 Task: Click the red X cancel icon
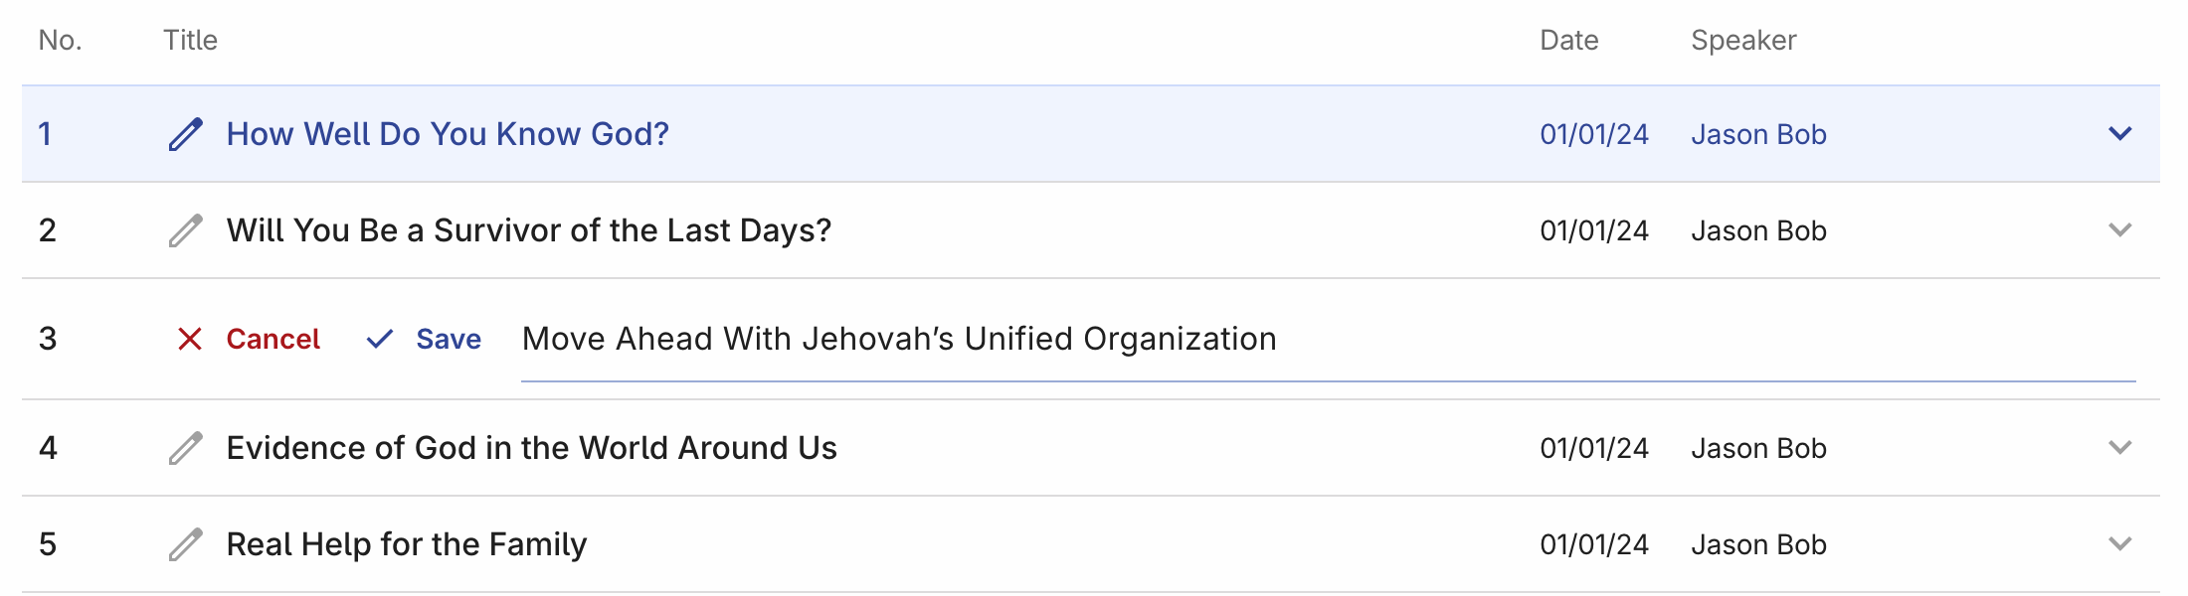(x=190, y=339)
